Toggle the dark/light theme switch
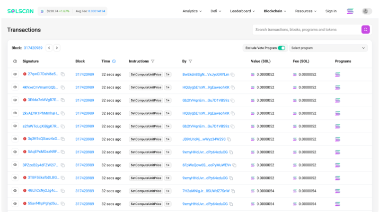The height and width of the screenshot is (212, 379). [x=367, y=11]
